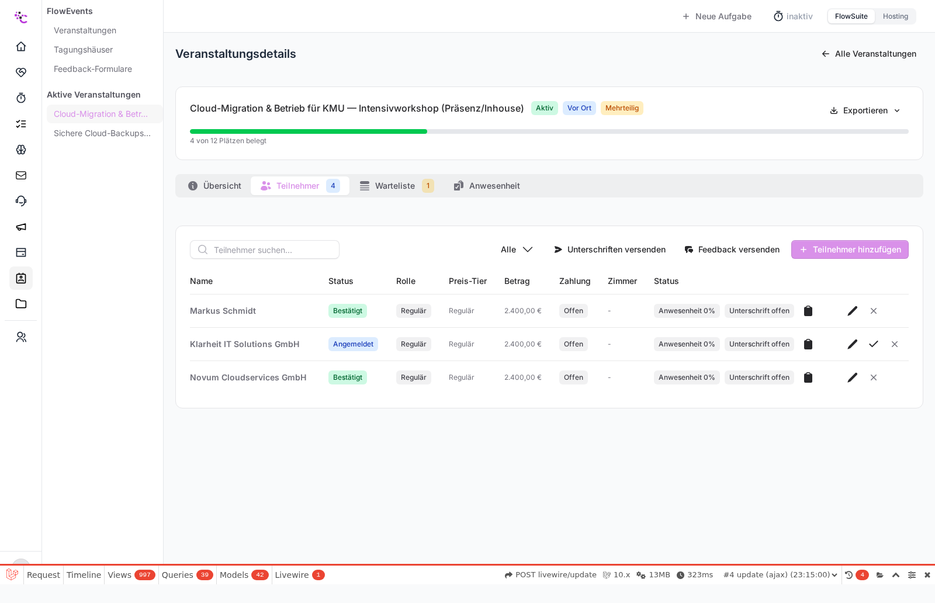This screenshot has width=935, height=603.
Task: Open the Anwesenheit tab
Action: click(487, 186)
